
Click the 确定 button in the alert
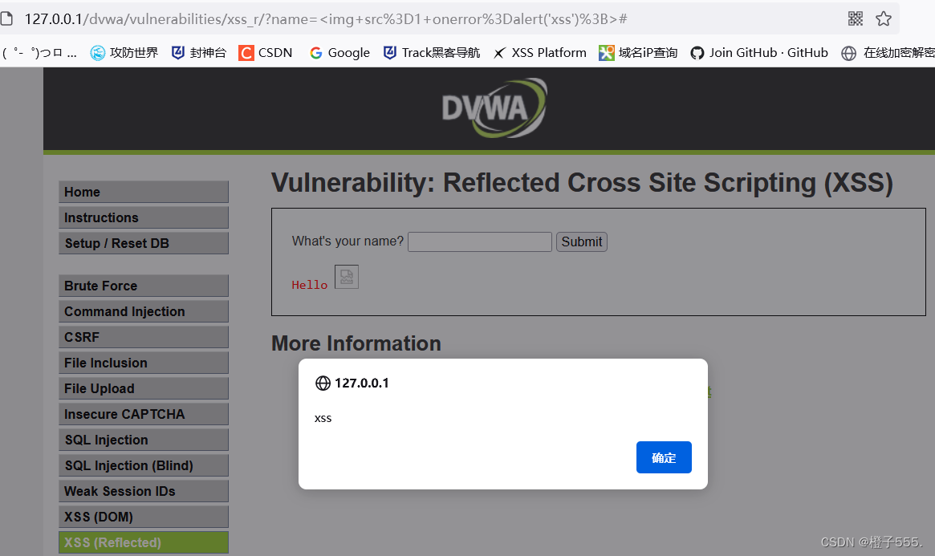point(664,457)
